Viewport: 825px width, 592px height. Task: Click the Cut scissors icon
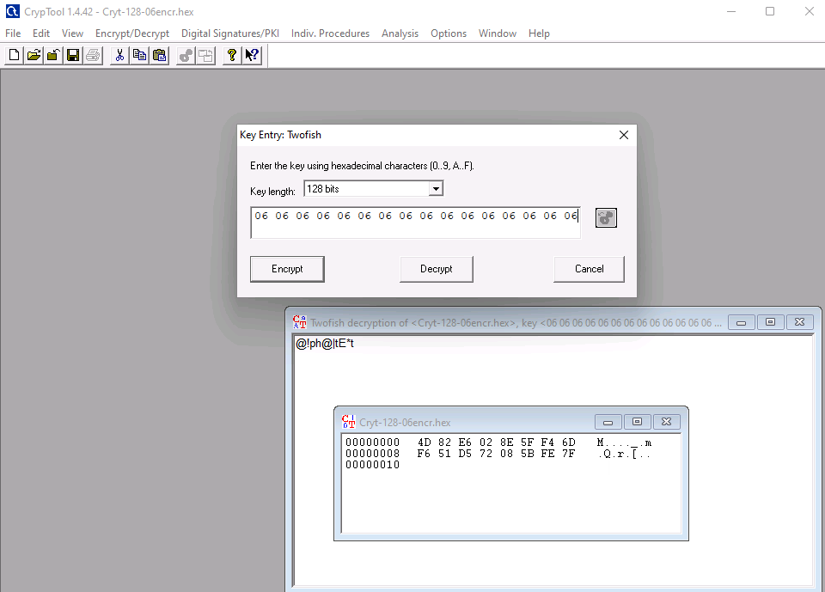[x=119, y=56]
